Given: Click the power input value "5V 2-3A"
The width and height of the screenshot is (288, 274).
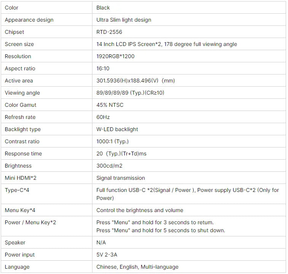Looking at the screenshot, I should point(107,255).
